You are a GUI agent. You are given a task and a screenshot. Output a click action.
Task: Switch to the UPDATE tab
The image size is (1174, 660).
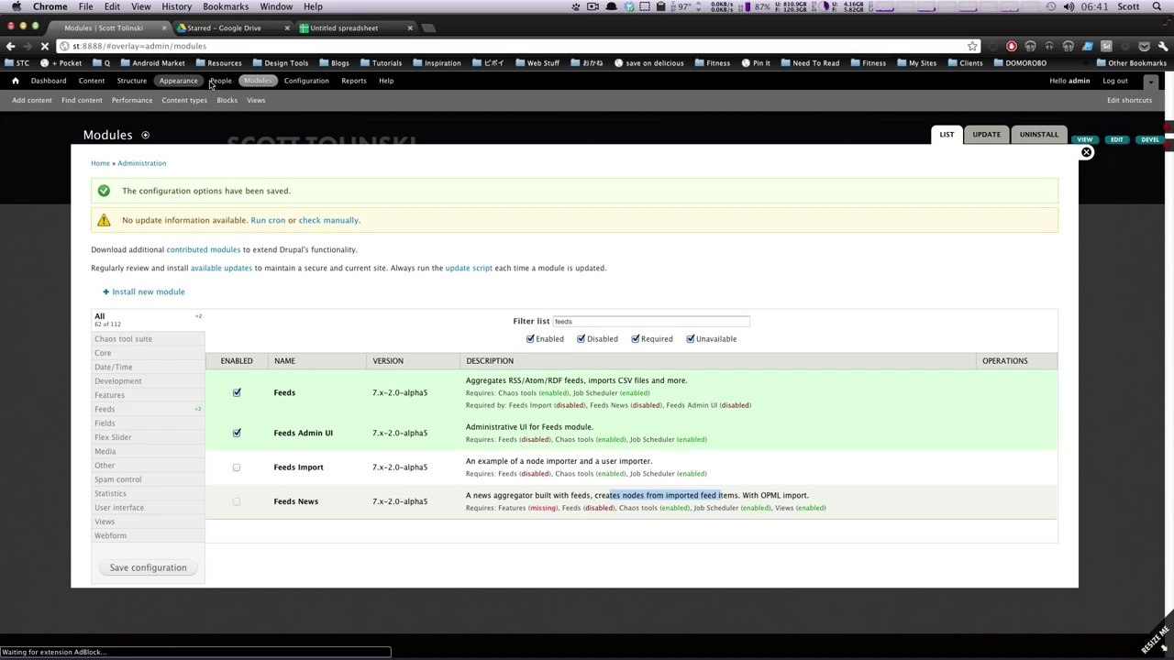coord(987,135)
